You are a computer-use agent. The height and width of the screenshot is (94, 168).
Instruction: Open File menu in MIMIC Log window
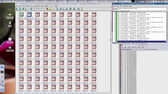point(114,6)
